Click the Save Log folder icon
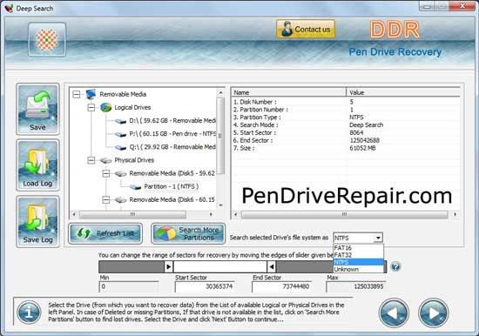 click(37, 221)
